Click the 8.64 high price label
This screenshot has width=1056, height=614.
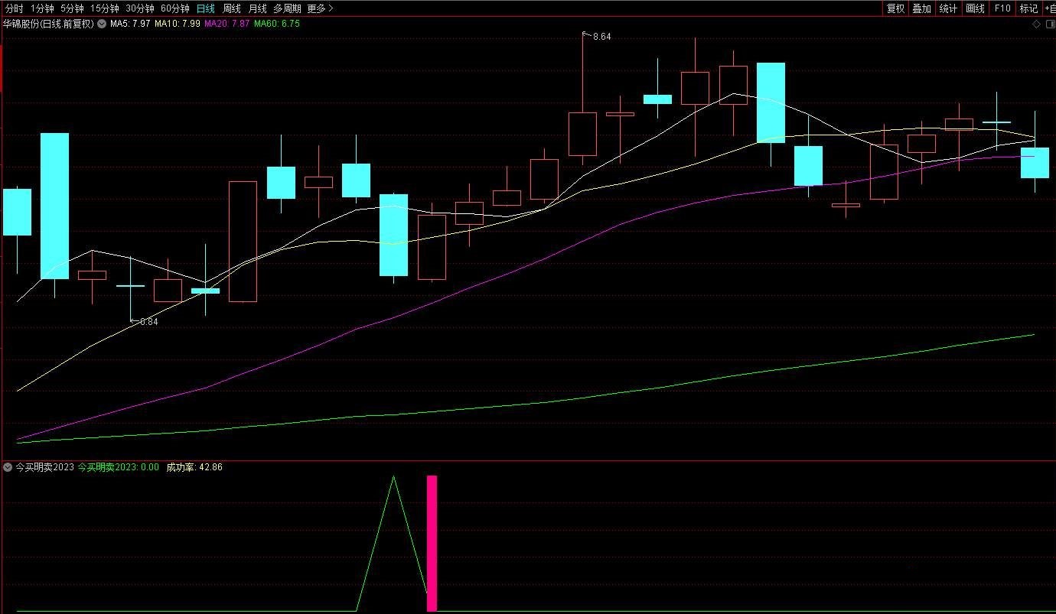[x=602, y=37]
